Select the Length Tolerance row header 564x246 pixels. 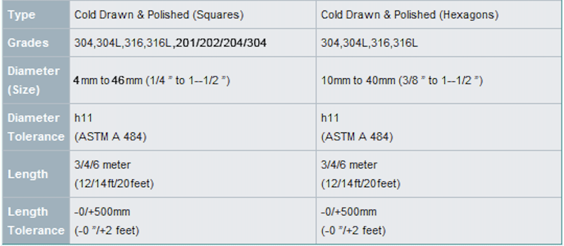coord(36,221)
